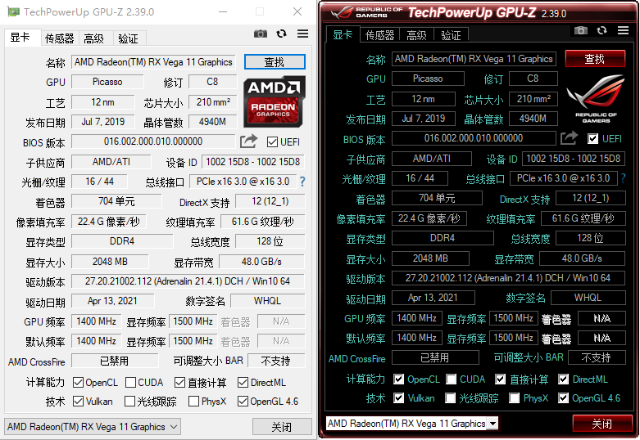Image resolution: width=640 pixels, height=440 pixels.
Task: Open the hamburger menu in left GPU-Z window
Action: [303, 34]
